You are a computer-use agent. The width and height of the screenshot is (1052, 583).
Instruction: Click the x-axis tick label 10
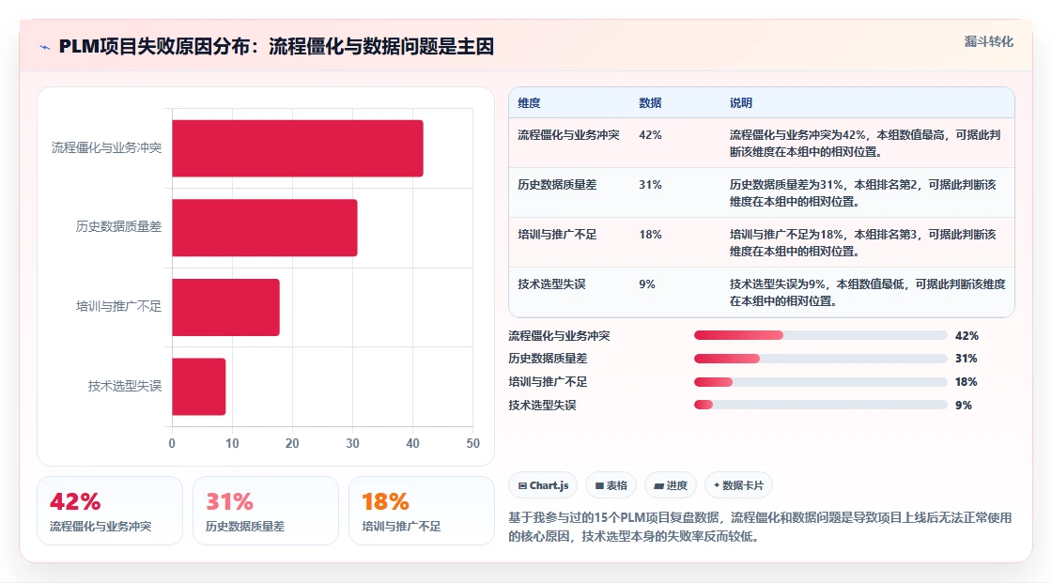[232, 443]
